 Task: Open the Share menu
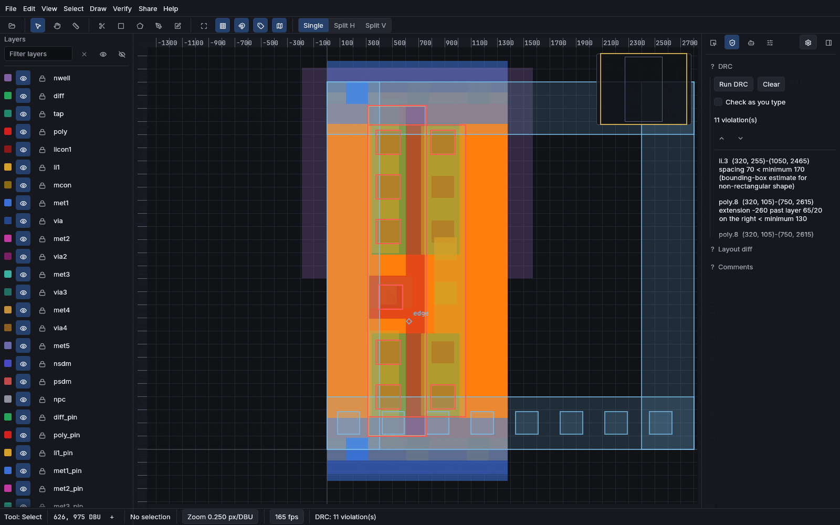coord(148,9)
